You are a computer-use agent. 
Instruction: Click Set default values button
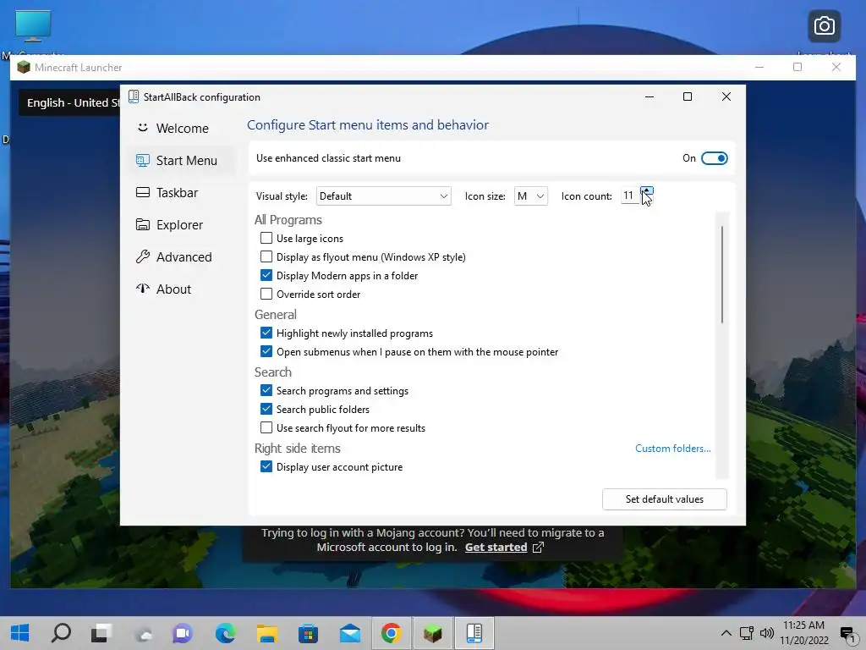coord(665,499)
